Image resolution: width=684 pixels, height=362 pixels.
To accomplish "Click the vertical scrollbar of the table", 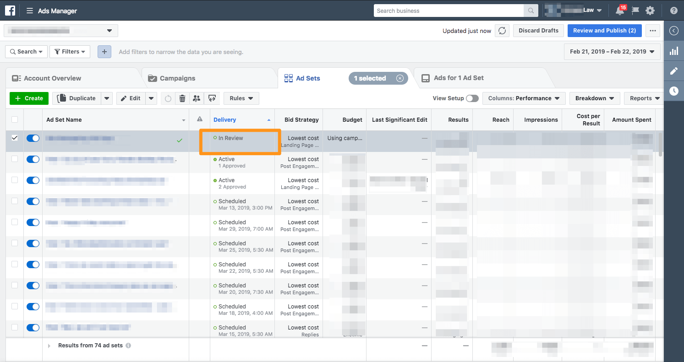I will 660,145.
